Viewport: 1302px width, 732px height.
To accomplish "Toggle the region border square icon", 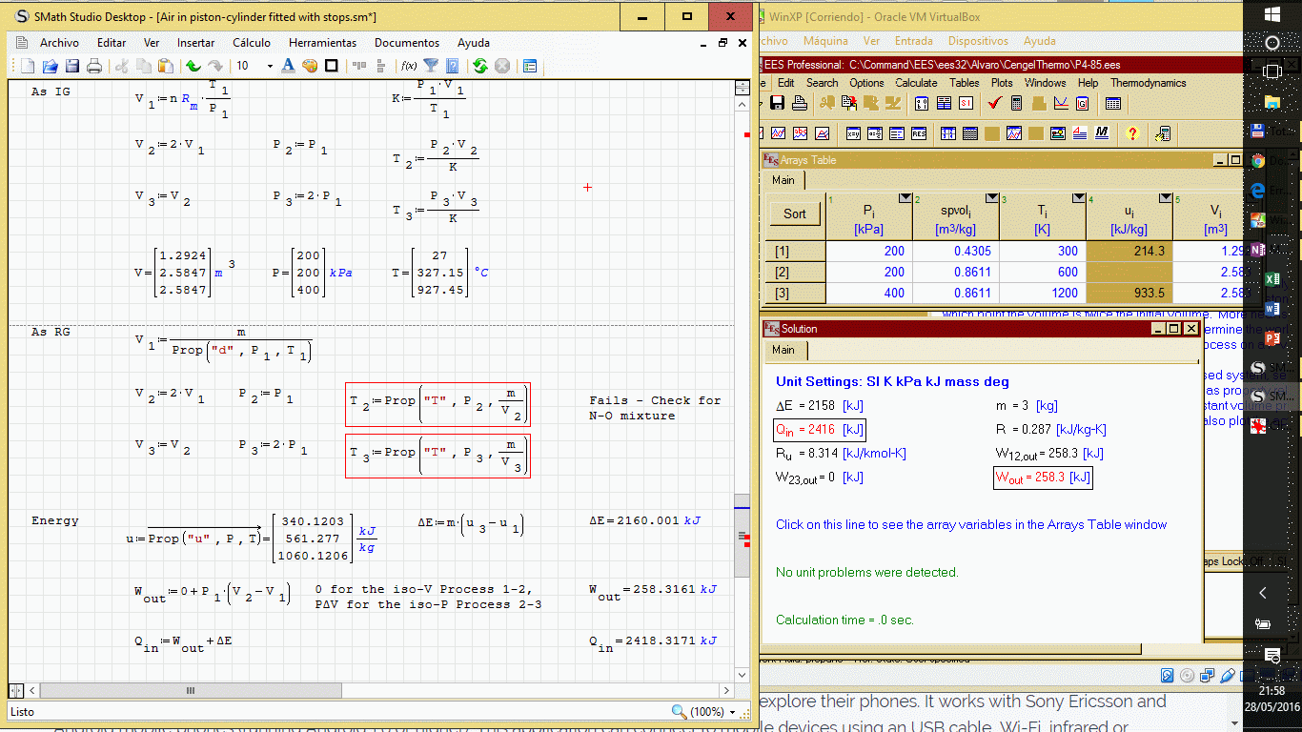I will pos(332,66).
